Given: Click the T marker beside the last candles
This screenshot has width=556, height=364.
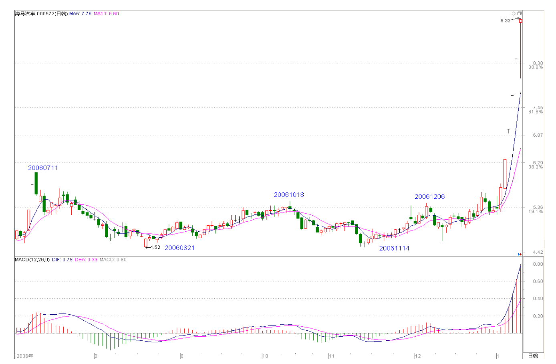Looking at the screenshot, I should click(509, 131).
